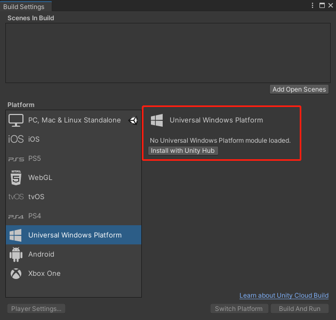Viewport: 336px width, 320px height.
Task: Click the iOS platform logo icon
Action: pos(15,139)
